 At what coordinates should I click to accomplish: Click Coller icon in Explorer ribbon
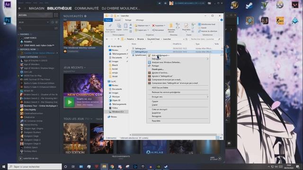(x=125, y=26)
